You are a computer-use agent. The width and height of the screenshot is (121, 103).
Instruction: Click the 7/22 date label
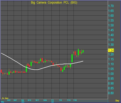click(x=75, y=100)
